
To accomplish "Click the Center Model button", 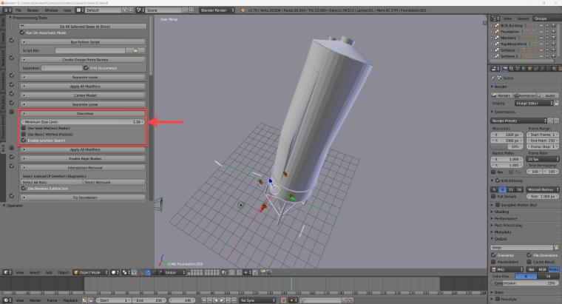I will click(83, 95).
